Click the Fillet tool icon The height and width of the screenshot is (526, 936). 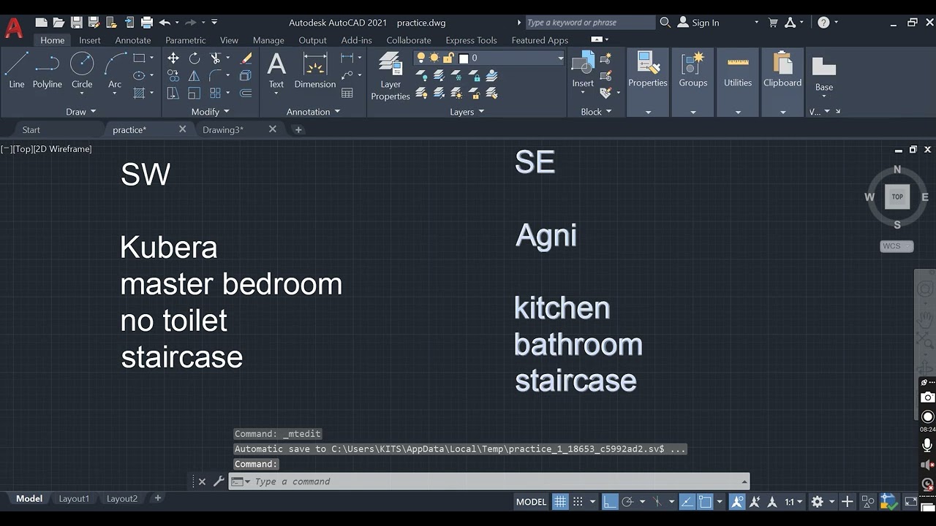(216, 75)
